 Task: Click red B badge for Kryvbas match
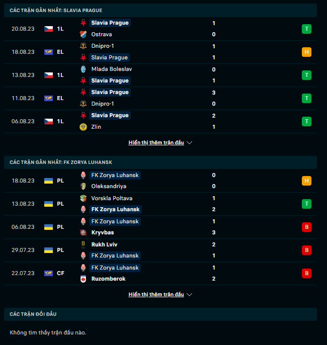tap(306, 227)
